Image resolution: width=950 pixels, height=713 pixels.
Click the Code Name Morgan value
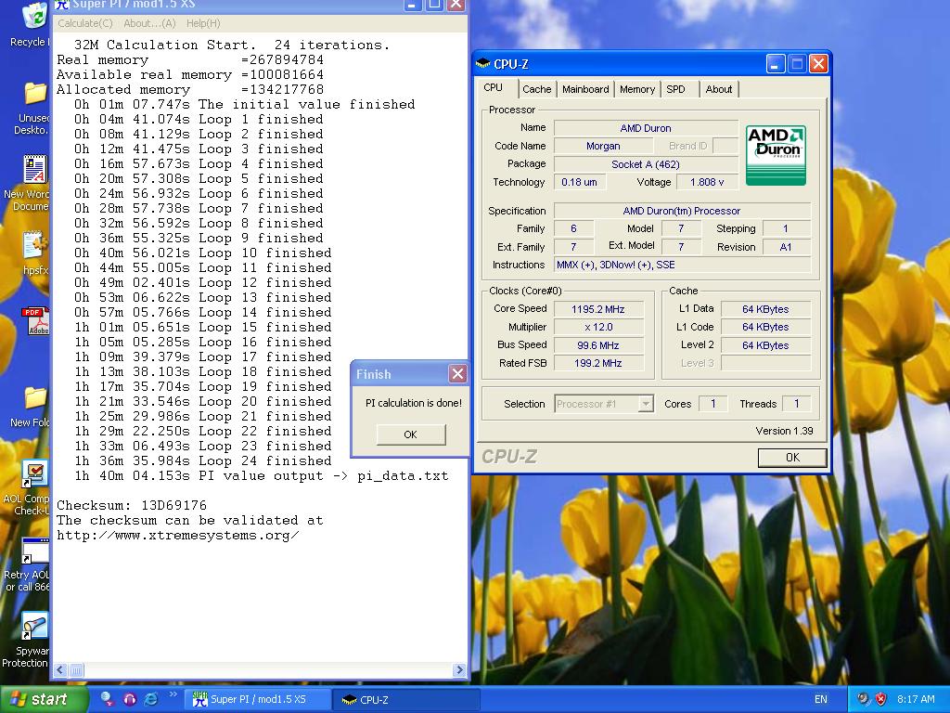click(x=603, y=146)
